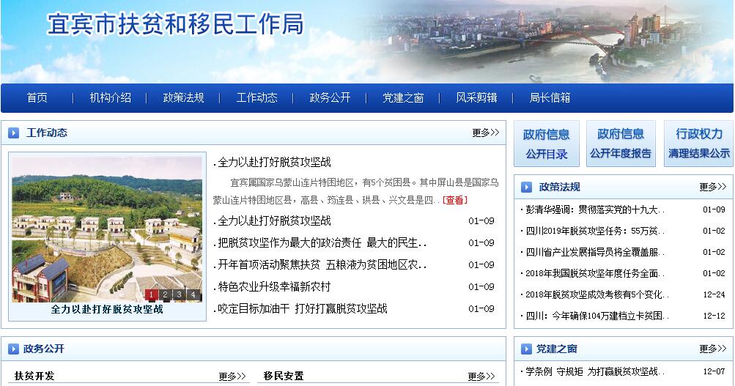Click the arrow icon beside 党建之窗 heading
735x386 pixels.
tap(527, 349)
